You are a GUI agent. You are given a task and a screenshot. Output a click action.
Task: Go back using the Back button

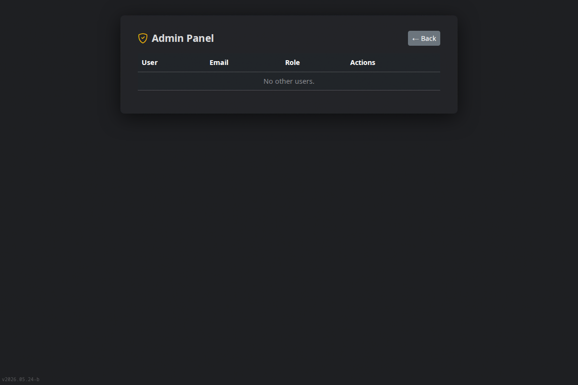424,38
